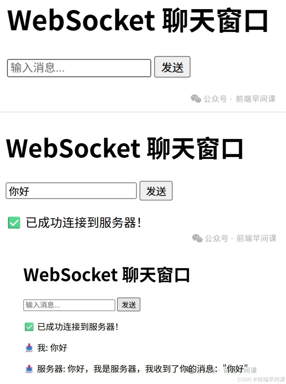Click the 我: 你好 chat message
The height and width of the screenshot is (384, 286).
(x=52, y=348)
